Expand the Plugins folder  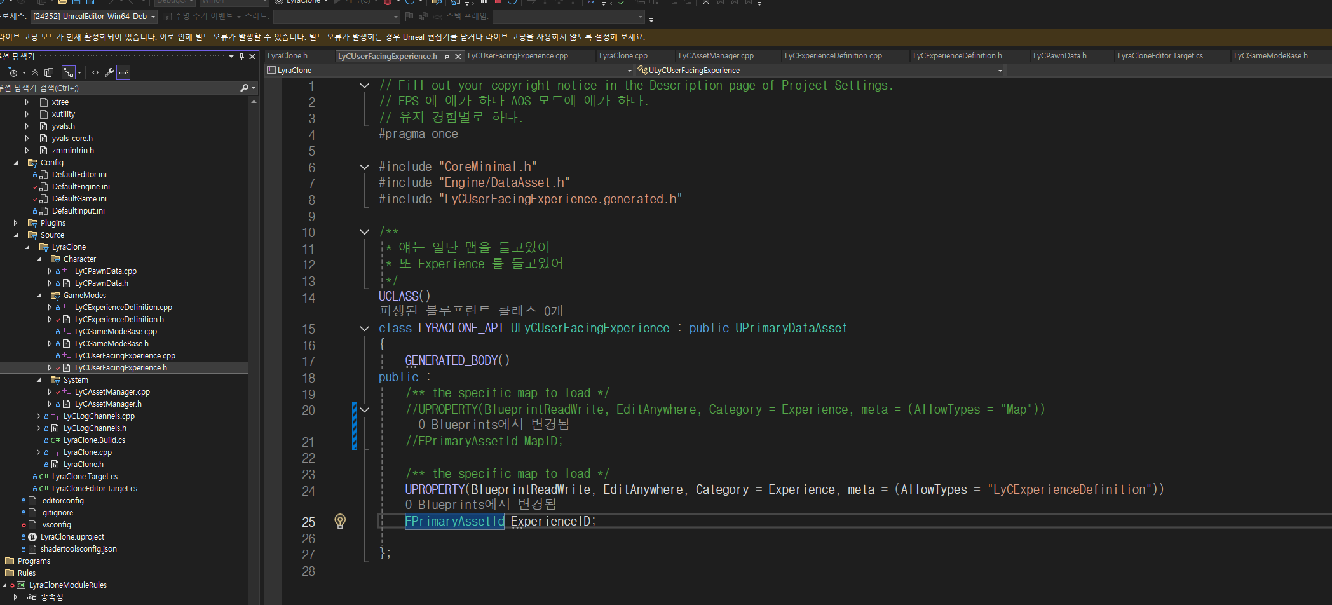[16, 223]
